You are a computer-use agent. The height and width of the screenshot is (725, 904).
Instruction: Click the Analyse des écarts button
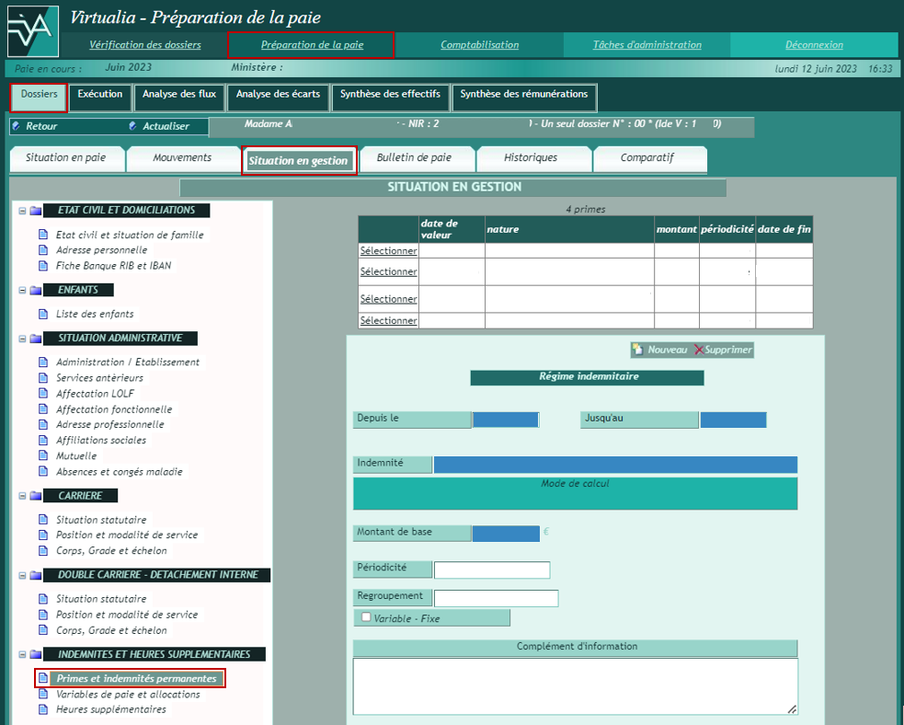[278, 94]
